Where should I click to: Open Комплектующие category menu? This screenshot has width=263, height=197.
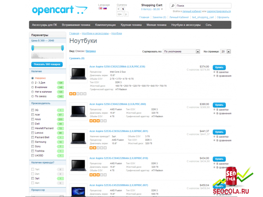tap(105, 25)
